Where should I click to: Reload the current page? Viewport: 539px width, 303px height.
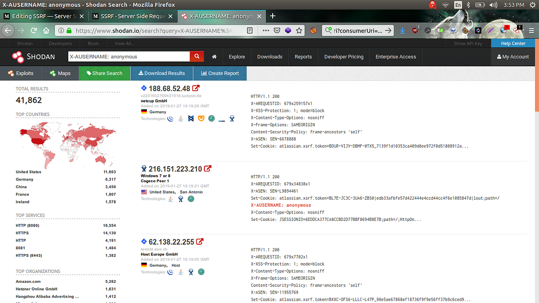tap(34, 31)
